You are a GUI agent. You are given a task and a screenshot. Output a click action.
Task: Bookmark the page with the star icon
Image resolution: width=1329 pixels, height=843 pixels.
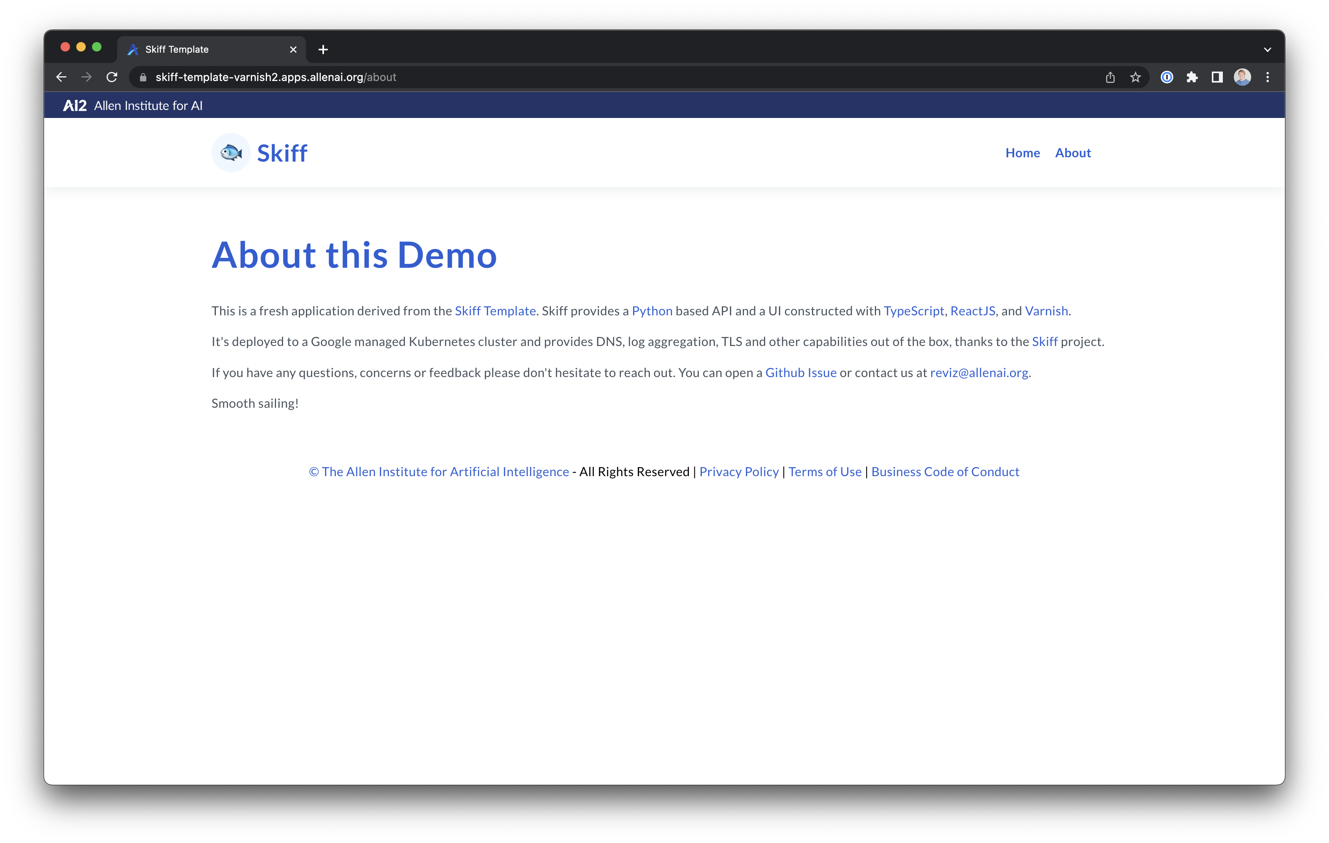tap(1135, 77)
